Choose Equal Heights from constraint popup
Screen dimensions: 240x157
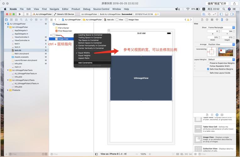[x=84, y=56]
